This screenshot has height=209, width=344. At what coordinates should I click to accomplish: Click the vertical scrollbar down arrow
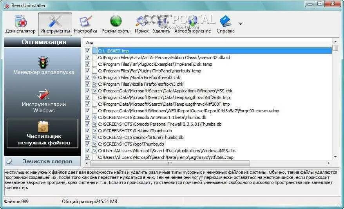(x=335, y=157)
